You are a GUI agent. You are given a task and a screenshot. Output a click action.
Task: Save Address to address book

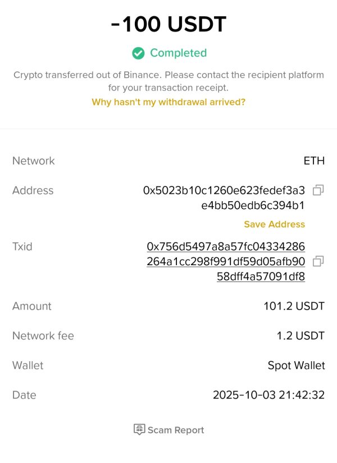click(274, 224)
